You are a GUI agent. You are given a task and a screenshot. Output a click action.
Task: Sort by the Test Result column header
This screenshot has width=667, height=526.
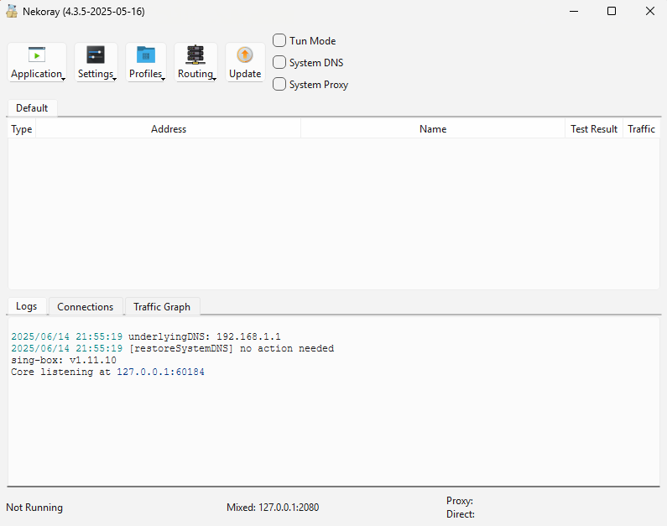pyautogui.click(x=594, y=129)
